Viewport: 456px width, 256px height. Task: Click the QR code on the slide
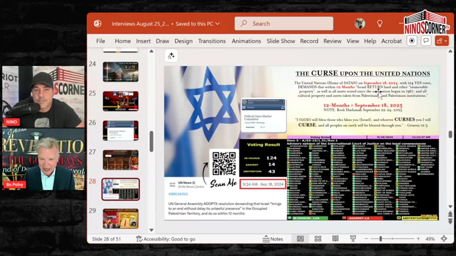pyautogui.click(x=224, y=164)
